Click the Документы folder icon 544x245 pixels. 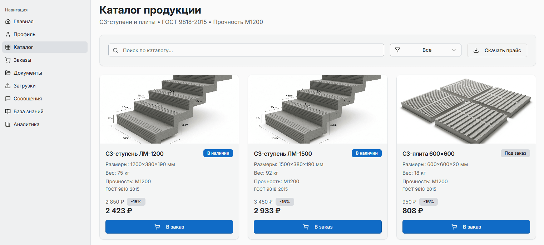[8, 72]
